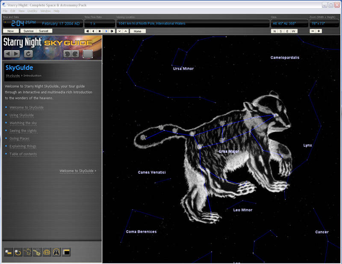Open the Seeing the sights link

click(23, 131)
